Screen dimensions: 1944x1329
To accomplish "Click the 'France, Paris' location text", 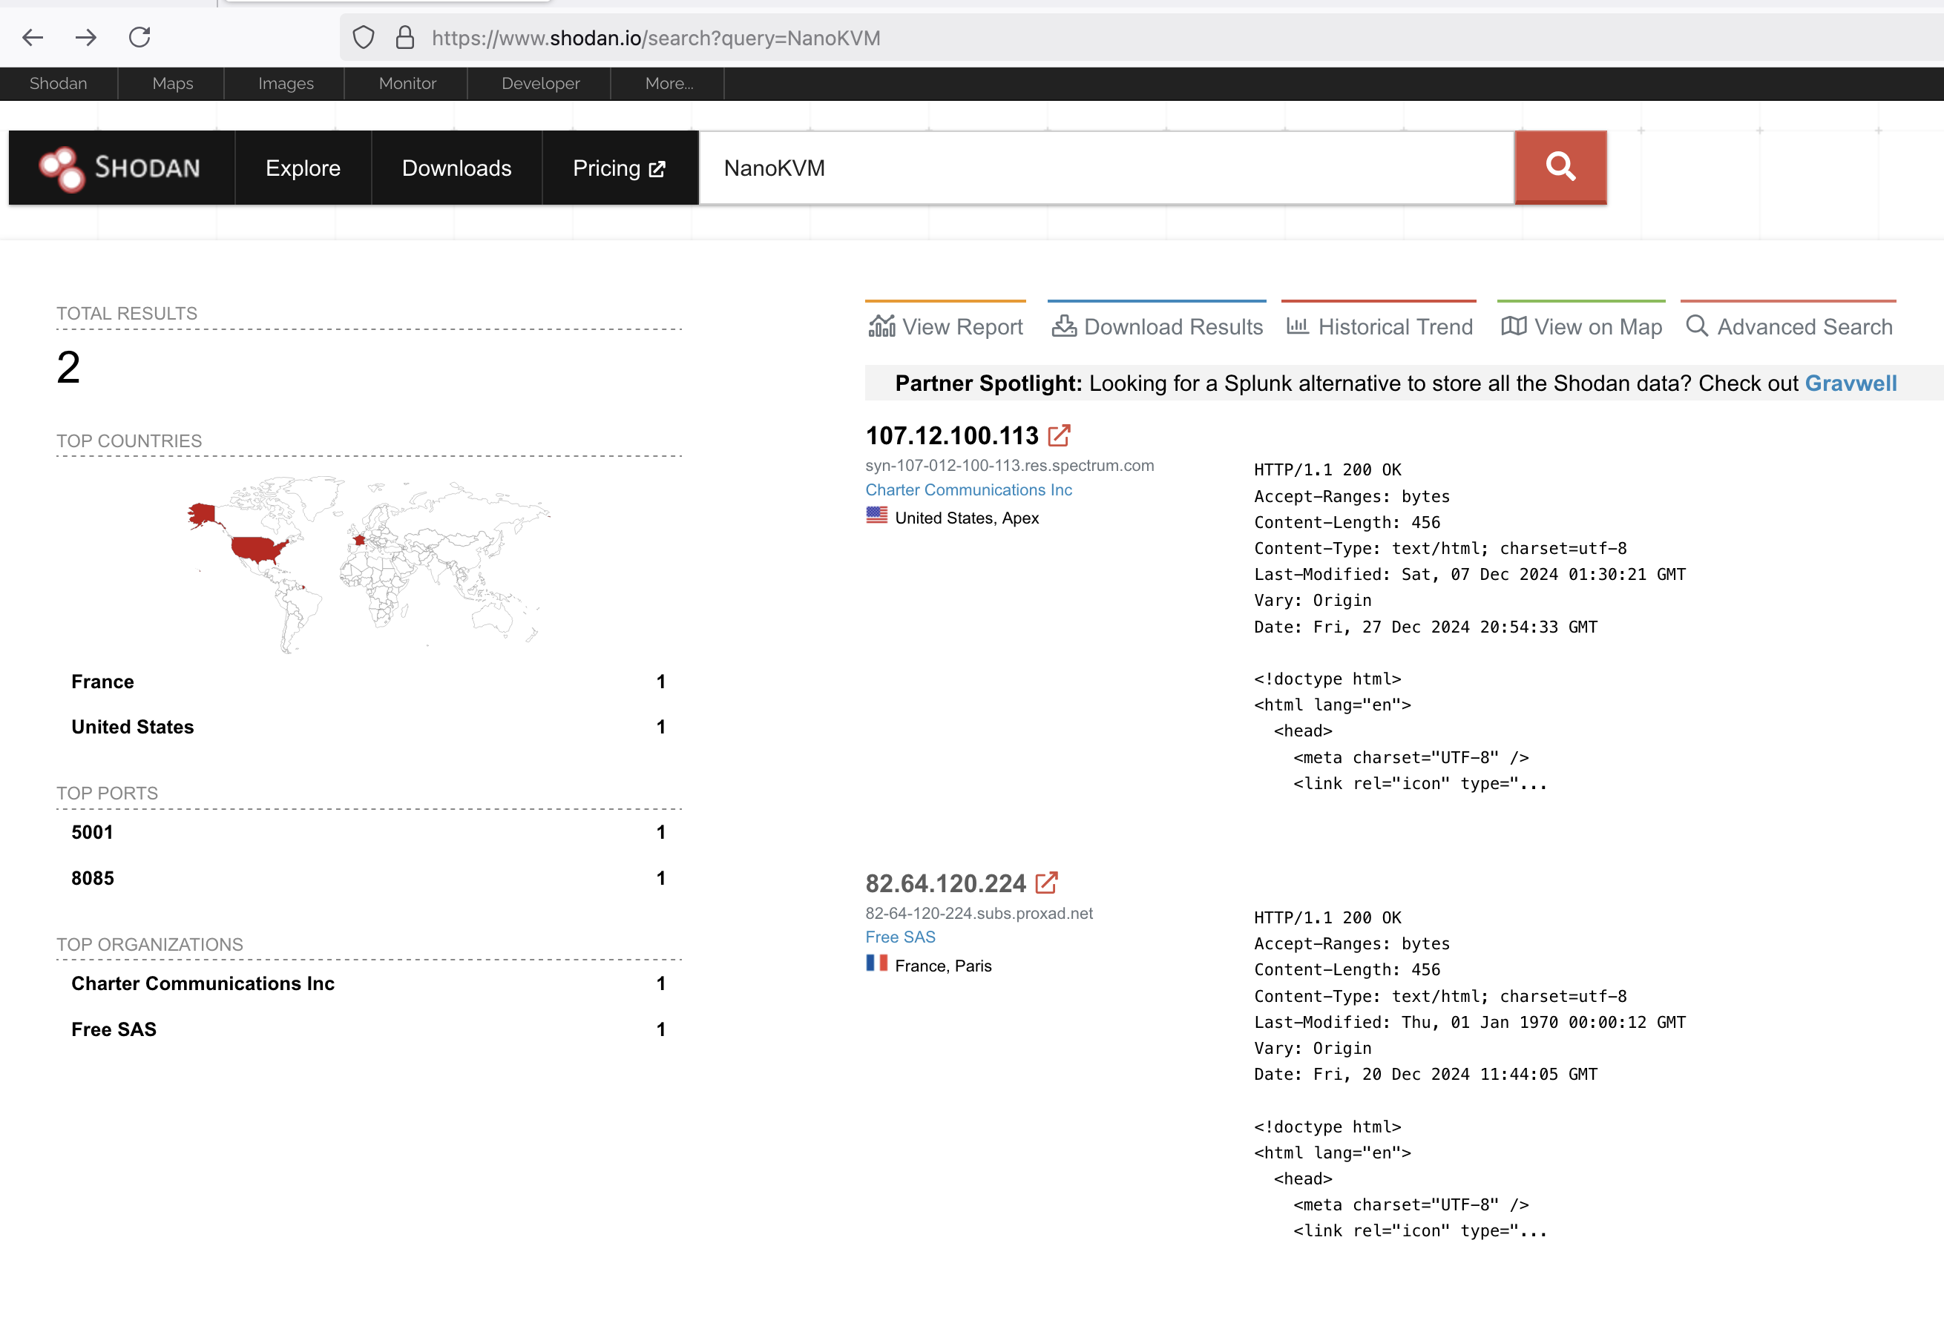I will (x=943, y=966).
